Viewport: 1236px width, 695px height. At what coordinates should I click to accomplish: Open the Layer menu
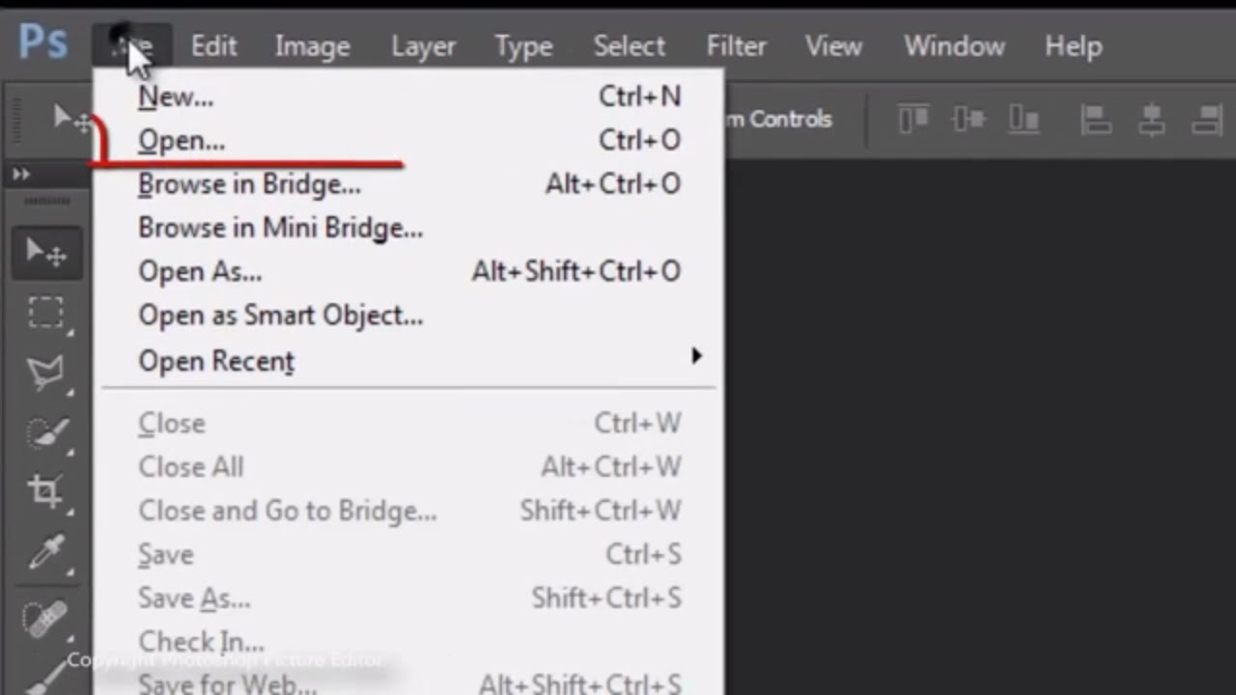(423, 46)
